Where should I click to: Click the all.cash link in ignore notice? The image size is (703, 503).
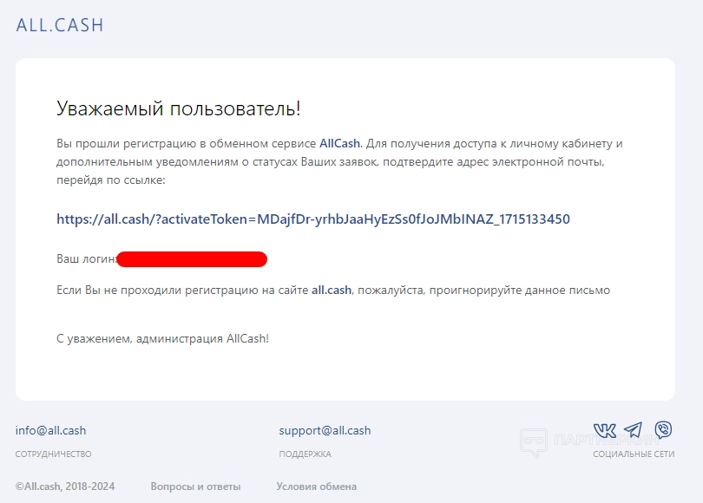(332, 291)
